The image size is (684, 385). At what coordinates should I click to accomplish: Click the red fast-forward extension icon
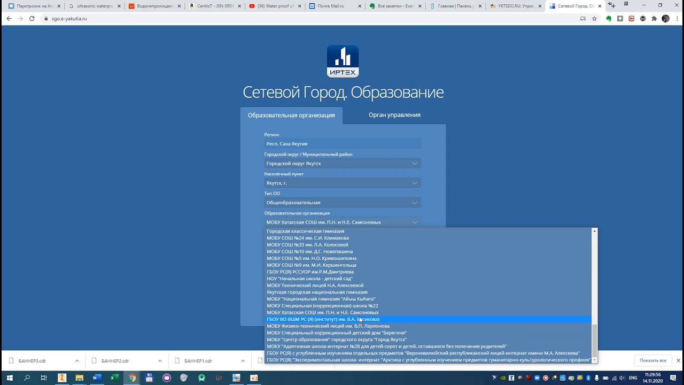pos(631,18)
